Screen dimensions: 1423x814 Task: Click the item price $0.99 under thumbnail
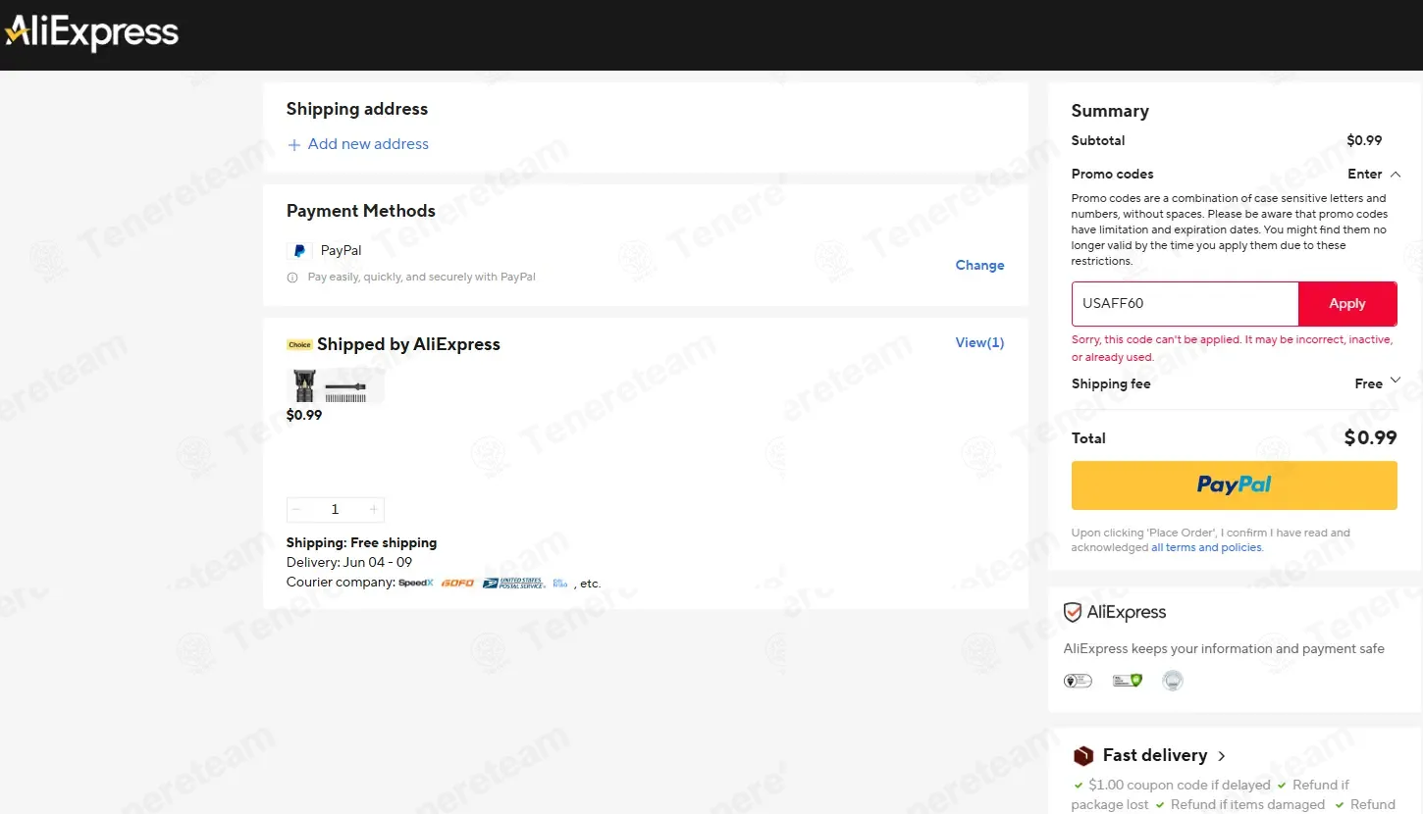[x=304, y=415]
